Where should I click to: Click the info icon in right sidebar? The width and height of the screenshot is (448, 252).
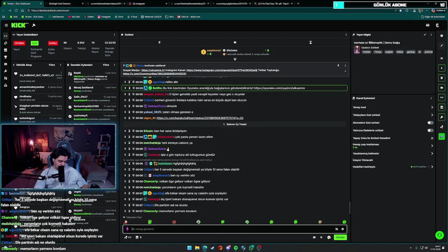(442, 36)
